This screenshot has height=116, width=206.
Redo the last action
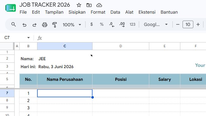pyautogui.click(x=35, y=25)
